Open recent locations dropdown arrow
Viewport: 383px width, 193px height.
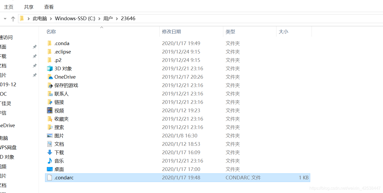(x=5, y=19)
